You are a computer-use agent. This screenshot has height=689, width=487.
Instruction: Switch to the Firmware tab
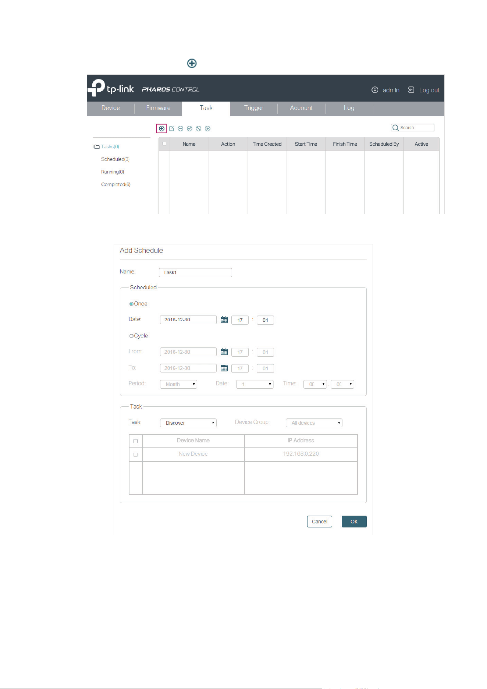click(158, 108)
